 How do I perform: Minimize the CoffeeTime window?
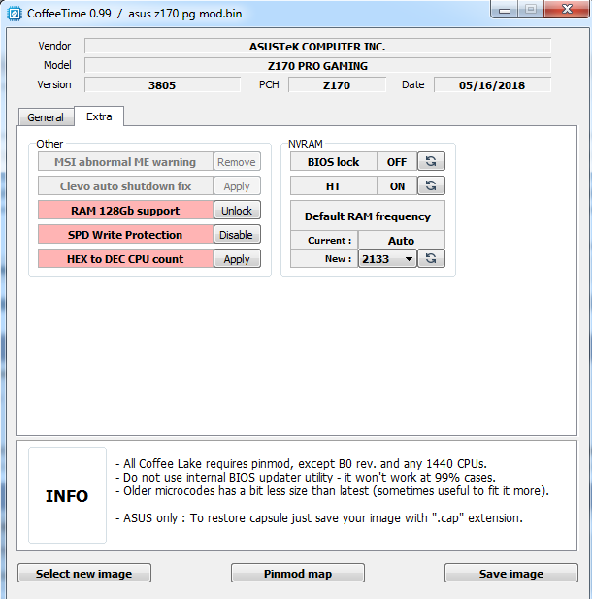504,10
